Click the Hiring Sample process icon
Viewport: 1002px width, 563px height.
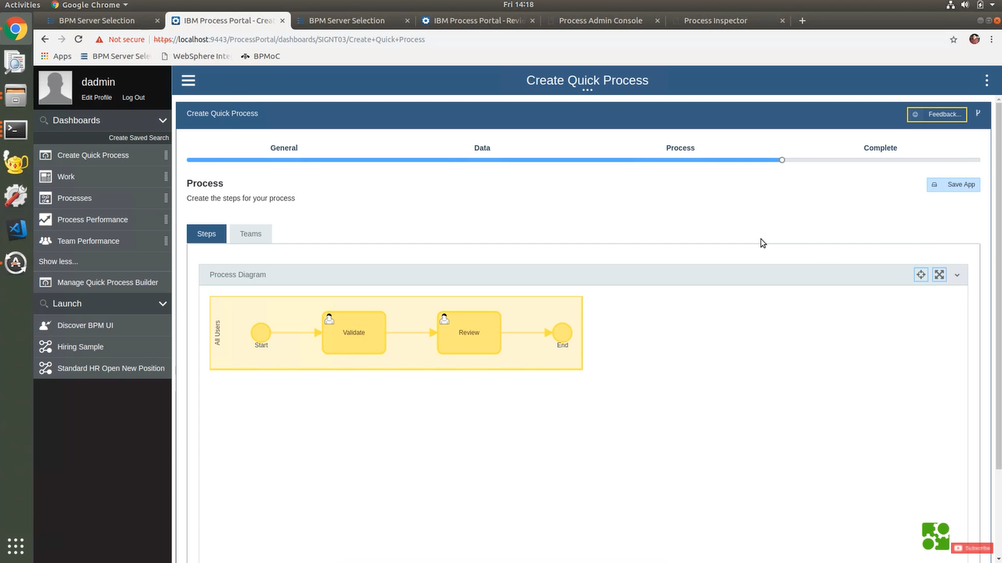coord(46,346)
